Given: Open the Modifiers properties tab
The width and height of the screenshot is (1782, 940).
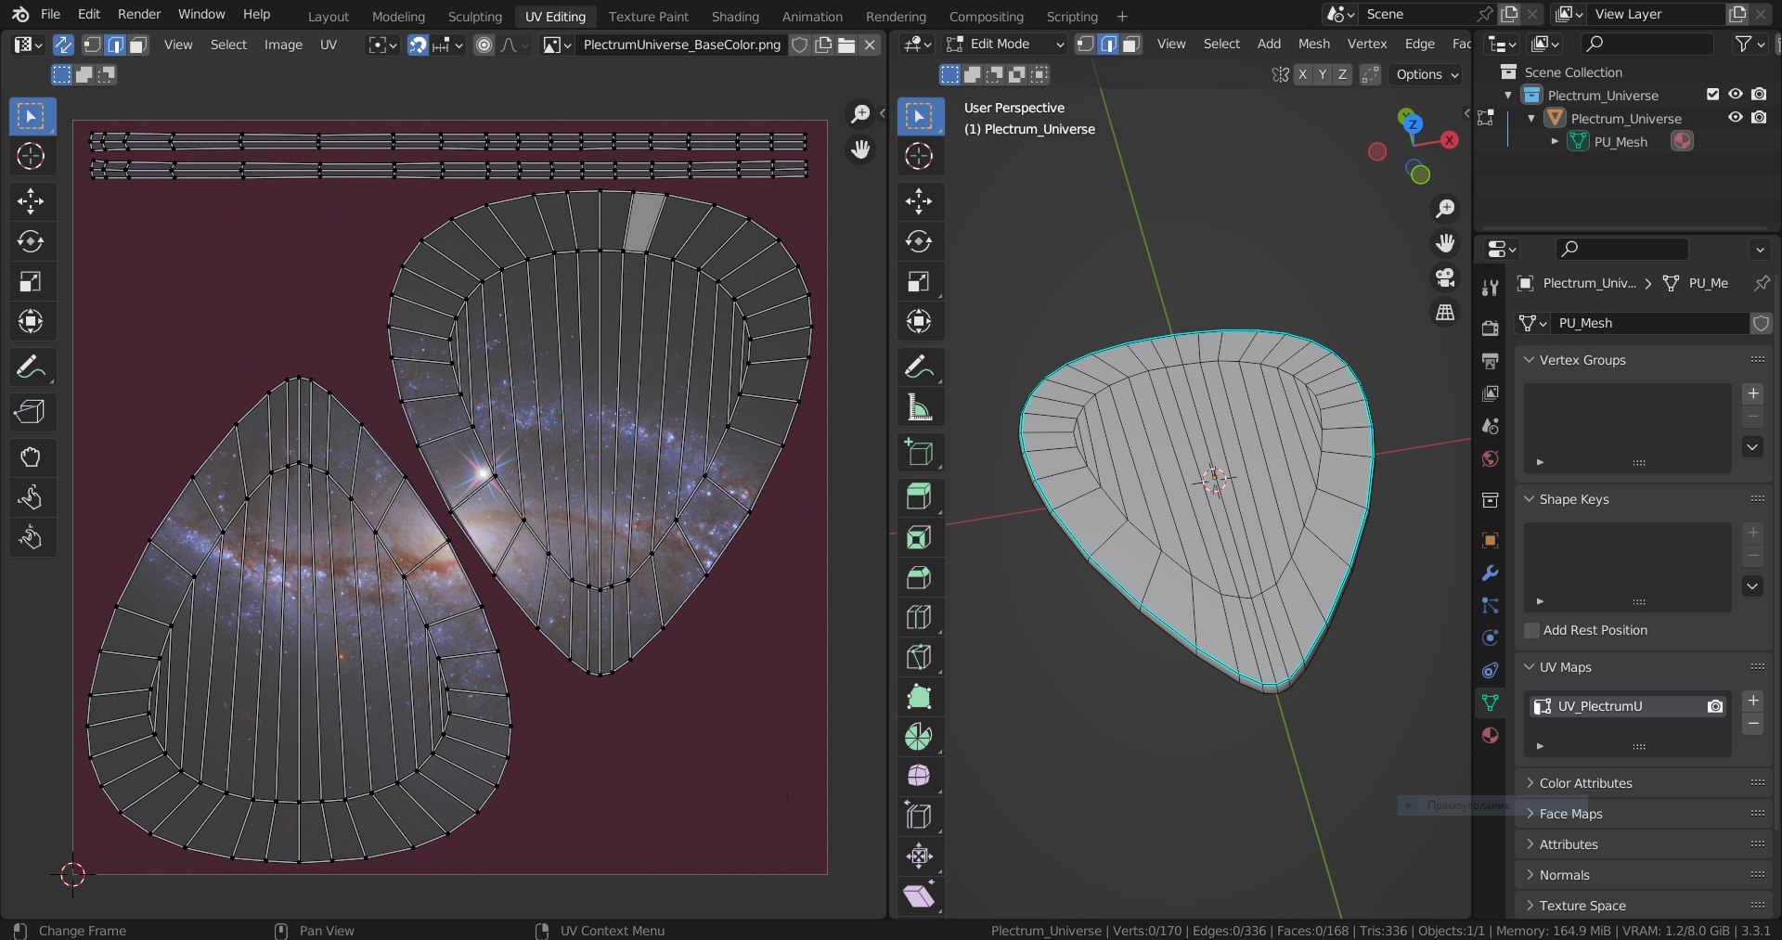Looking at the screenshot, I should pos(1490,573).
